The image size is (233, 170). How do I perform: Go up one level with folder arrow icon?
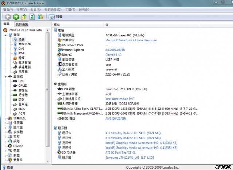(x=24, y=17)
